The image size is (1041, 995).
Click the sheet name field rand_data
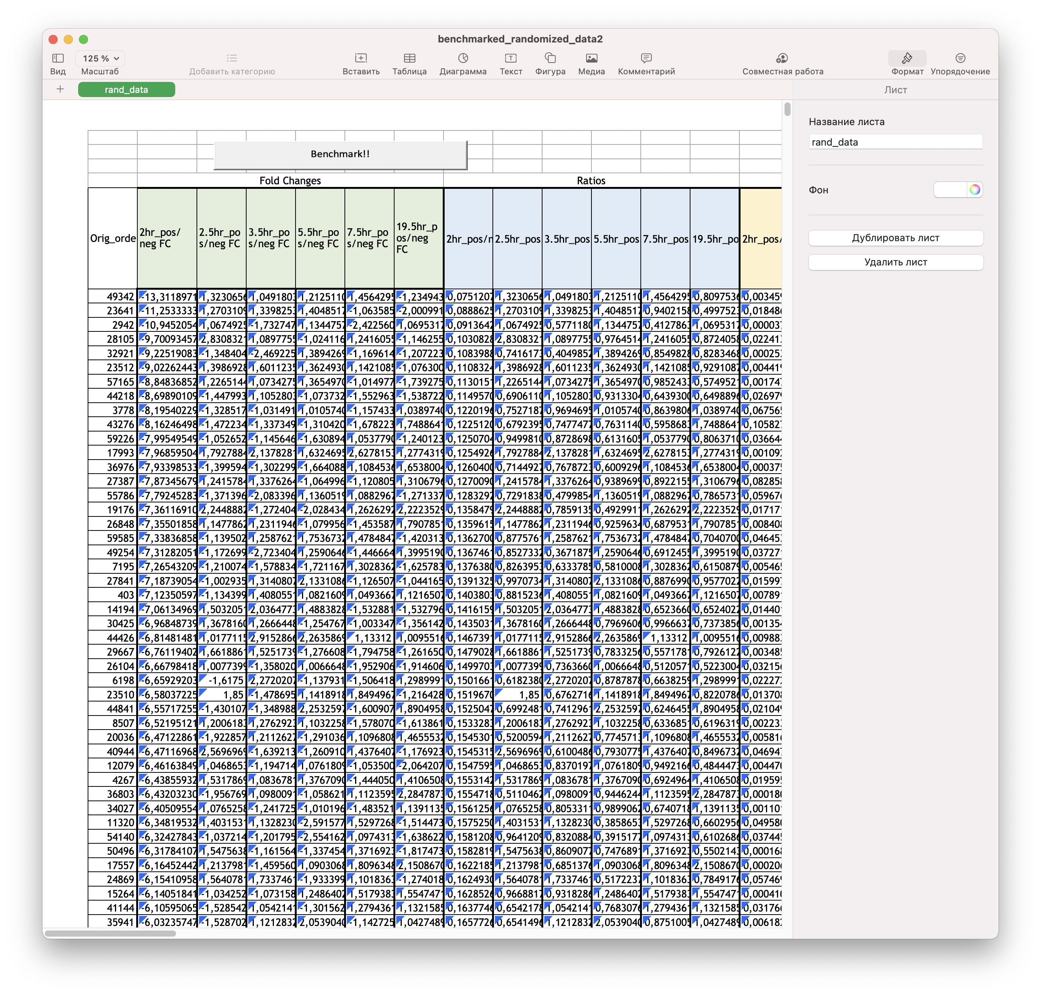(895, 142)
